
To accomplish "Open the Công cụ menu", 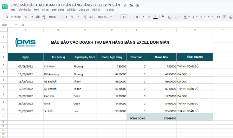I will coord(84,10).
